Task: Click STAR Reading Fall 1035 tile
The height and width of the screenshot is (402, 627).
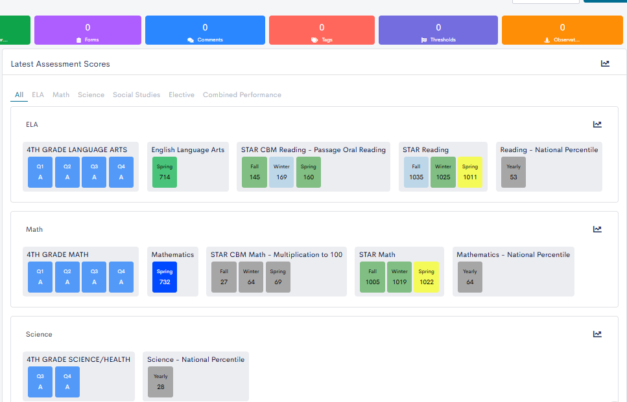Action: tap(416, 172)
